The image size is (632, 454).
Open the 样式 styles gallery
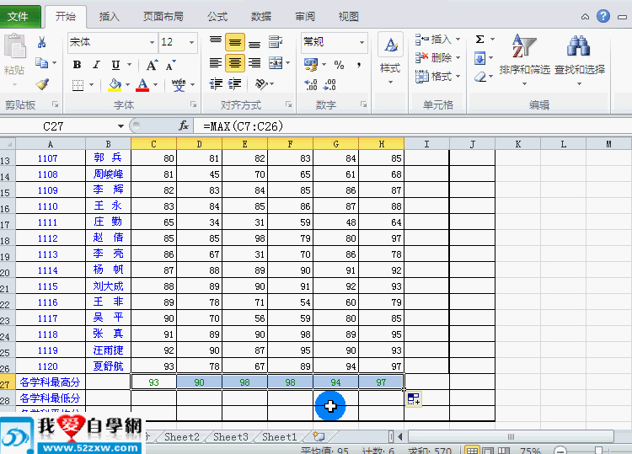pyautogui.click(x=390, y=59)
